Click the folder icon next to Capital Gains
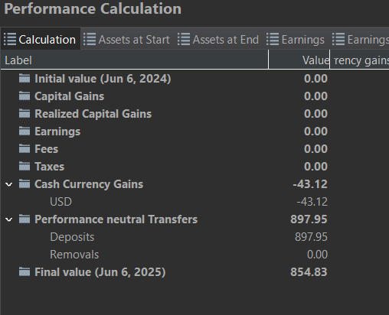The height and width of the screenshot is (315, 389). (25, 96)
